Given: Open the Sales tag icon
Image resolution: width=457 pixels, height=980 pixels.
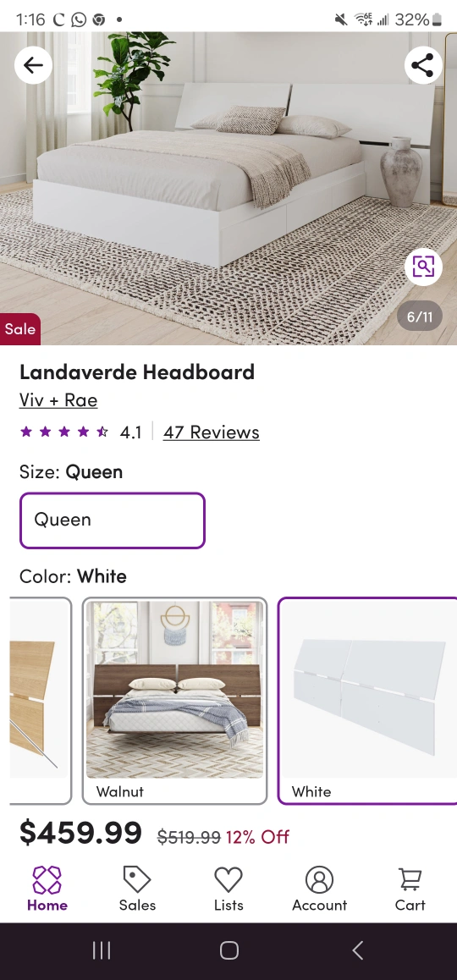Looking at the screenshot, I should [137, 889].
